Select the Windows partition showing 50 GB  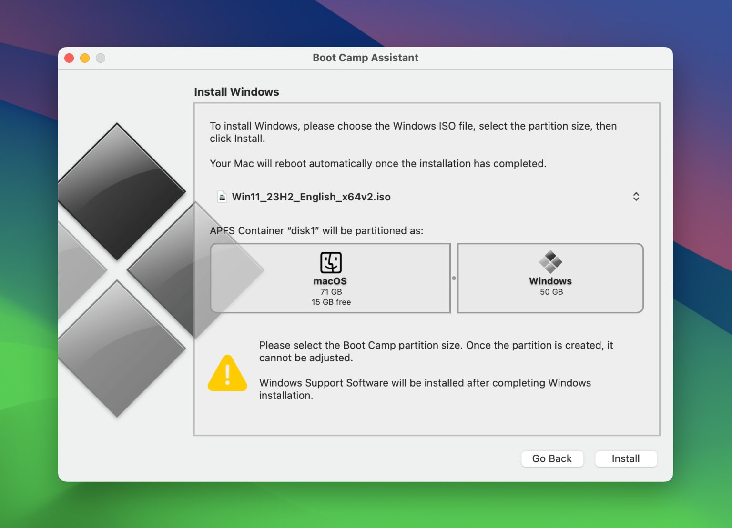pos(550,278)
